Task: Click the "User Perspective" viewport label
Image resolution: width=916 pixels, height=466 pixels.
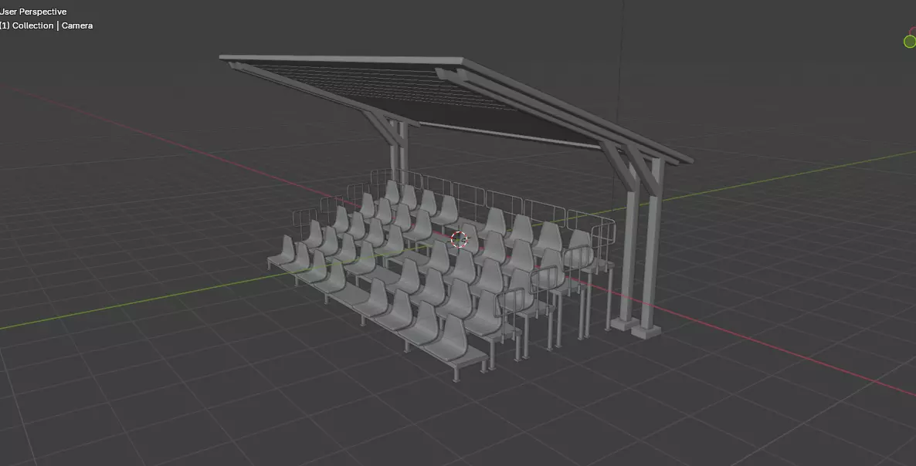Action: [33, 12]
